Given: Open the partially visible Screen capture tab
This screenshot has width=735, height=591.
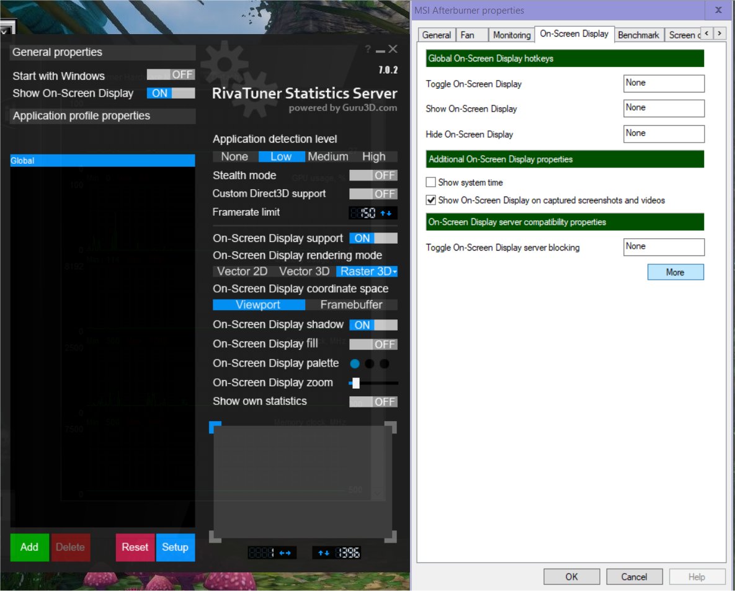Looking at the screenshot, I should [x=684, y=35].
